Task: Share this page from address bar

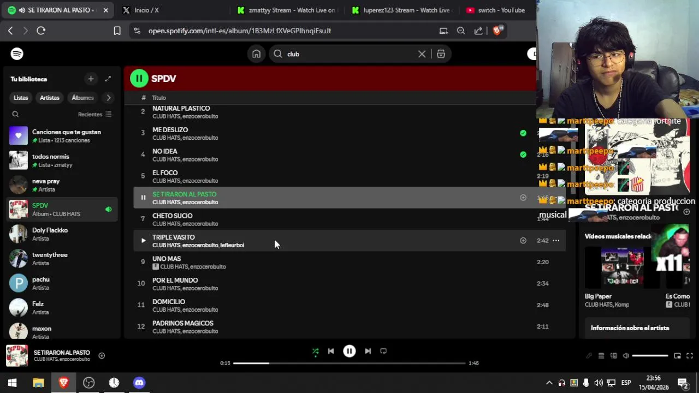Action: 478,31
